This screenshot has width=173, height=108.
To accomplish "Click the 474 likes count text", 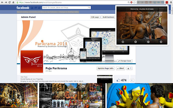I will click(49, 71).
